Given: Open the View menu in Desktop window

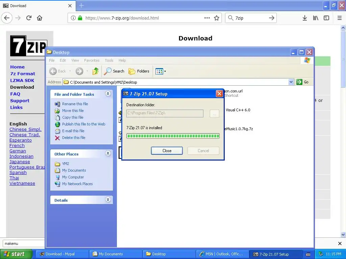Looking at the screenshot, I should point(75,60).
